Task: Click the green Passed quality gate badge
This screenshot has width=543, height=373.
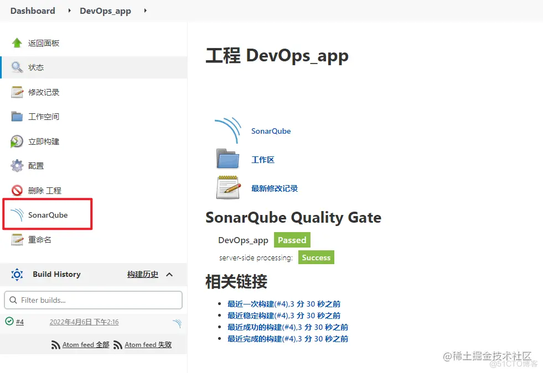Action: [292, 240]
